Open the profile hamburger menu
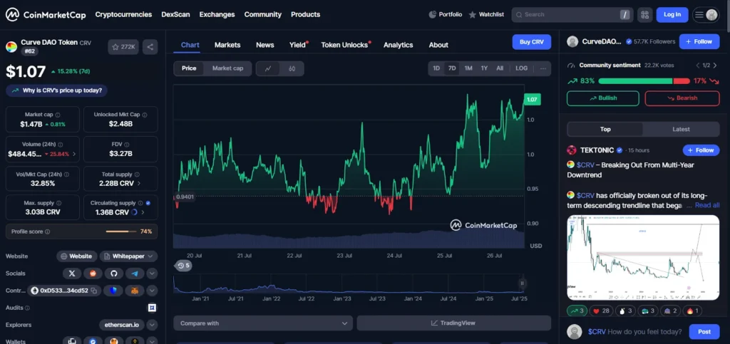The height and width of the screenshot is (344, 730). pos(706,14)
